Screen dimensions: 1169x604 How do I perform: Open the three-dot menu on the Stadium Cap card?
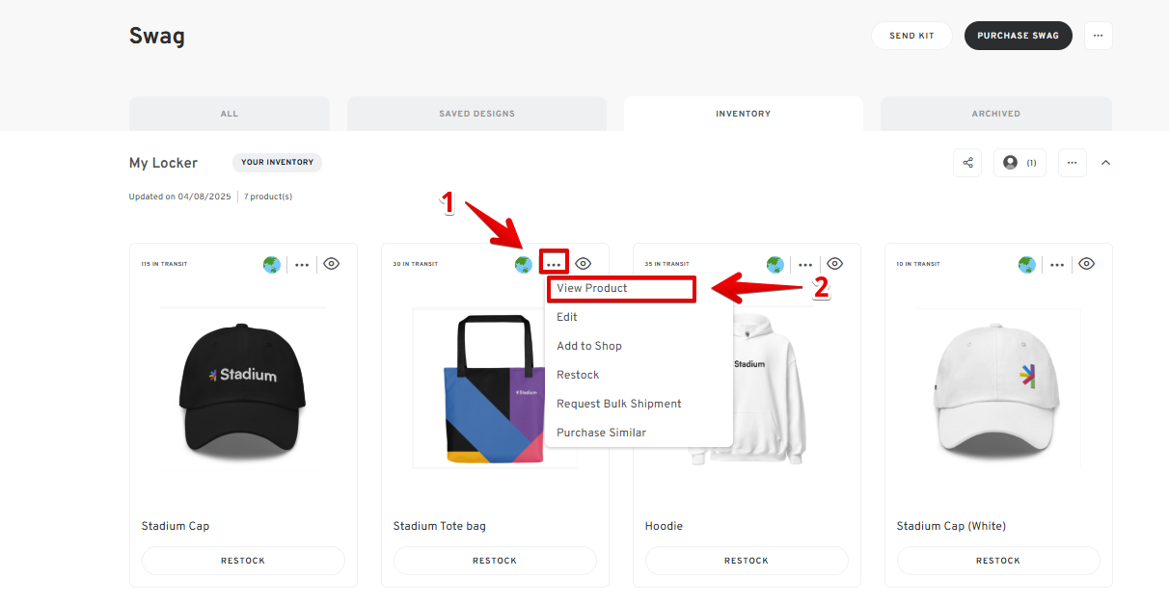(x=302, y=264)
